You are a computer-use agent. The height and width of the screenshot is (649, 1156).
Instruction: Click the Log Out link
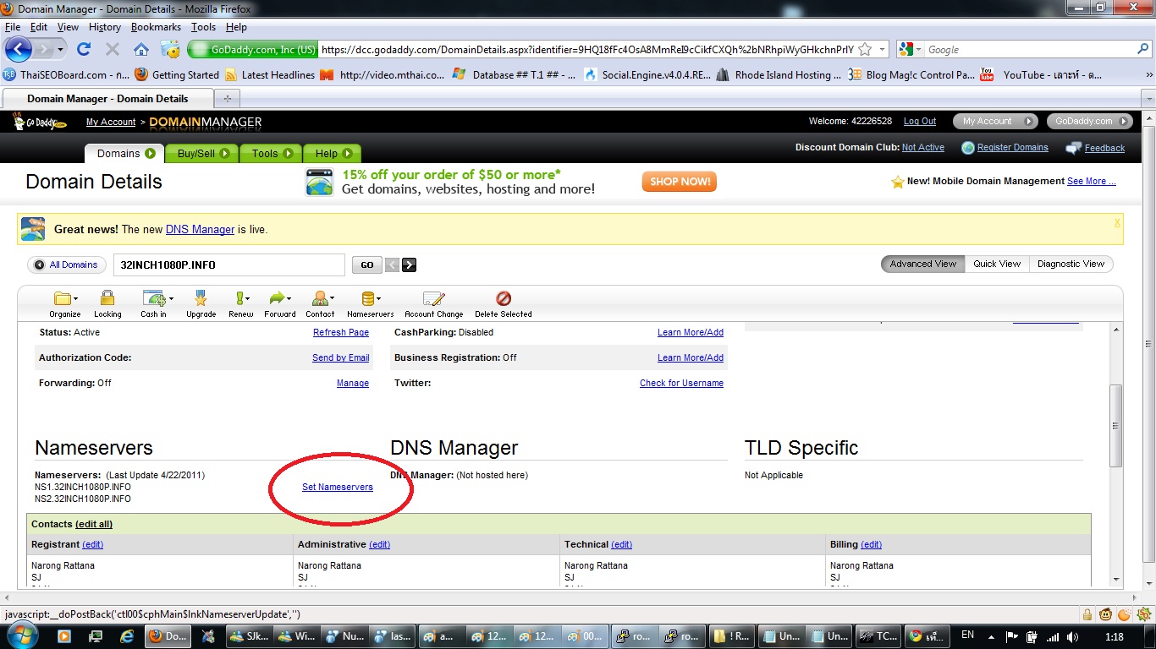(920, 122)
